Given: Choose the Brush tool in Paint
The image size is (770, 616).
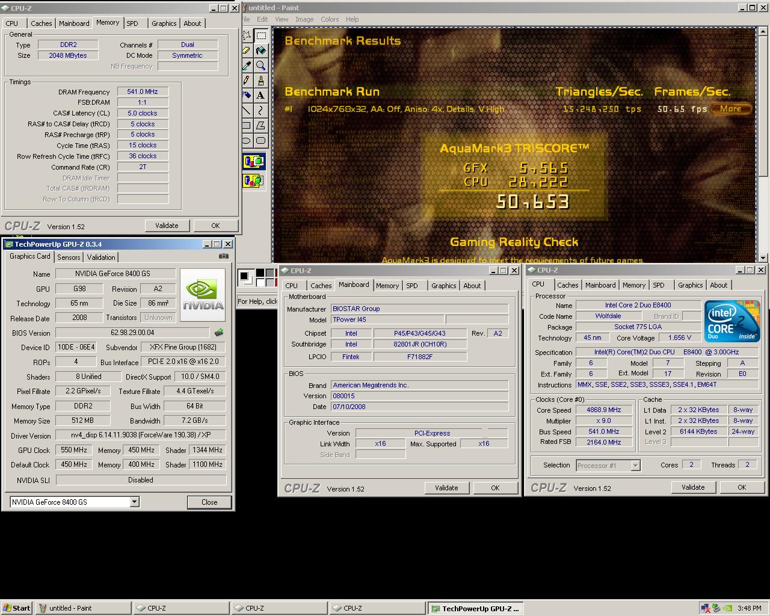Looking at the screenshot, I should [x=260, y=81].
